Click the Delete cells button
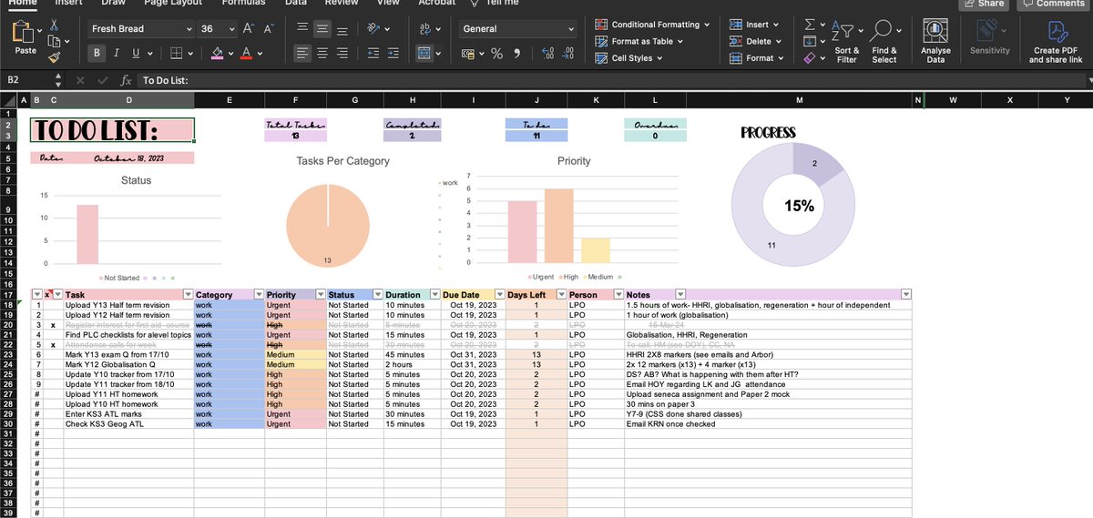 (756, 41)
